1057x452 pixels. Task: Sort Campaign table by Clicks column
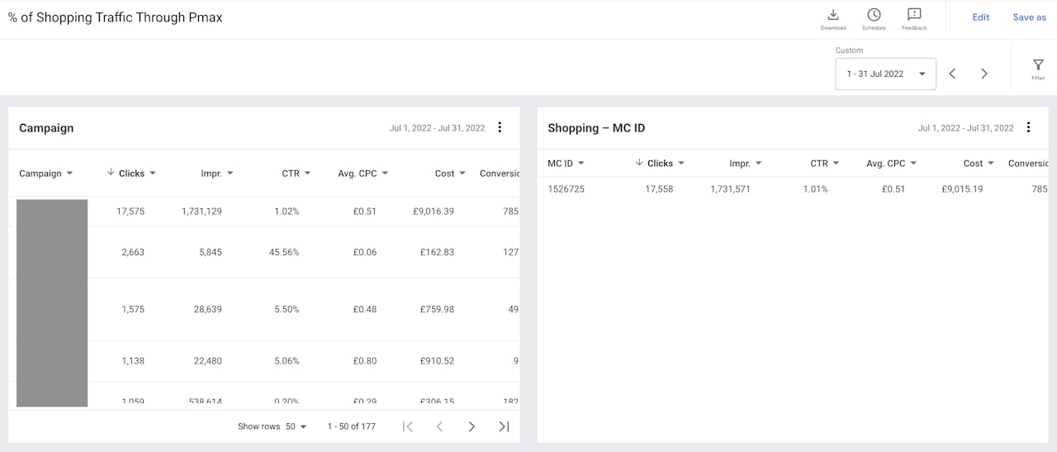click(x=131, y=174)
